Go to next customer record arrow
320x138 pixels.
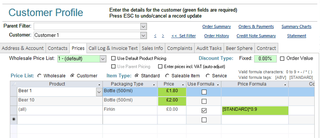[163, 36]
